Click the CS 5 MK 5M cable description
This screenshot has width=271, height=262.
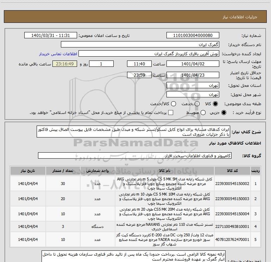coord(165,184)
